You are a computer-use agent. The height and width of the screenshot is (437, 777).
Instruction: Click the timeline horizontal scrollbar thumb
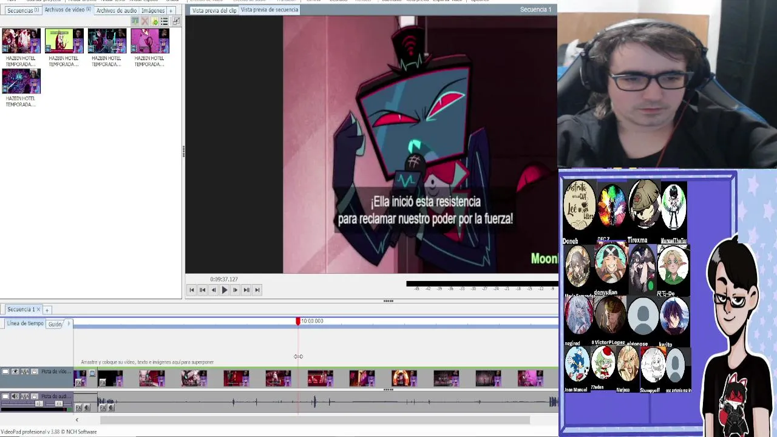point(315,420)
